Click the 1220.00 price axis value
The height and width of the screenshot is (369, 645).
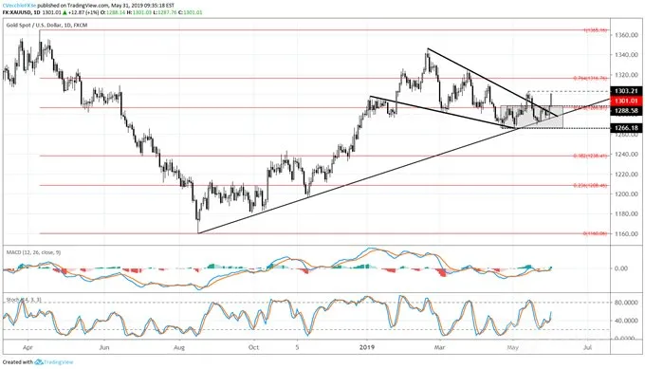(x=626, y=174)
